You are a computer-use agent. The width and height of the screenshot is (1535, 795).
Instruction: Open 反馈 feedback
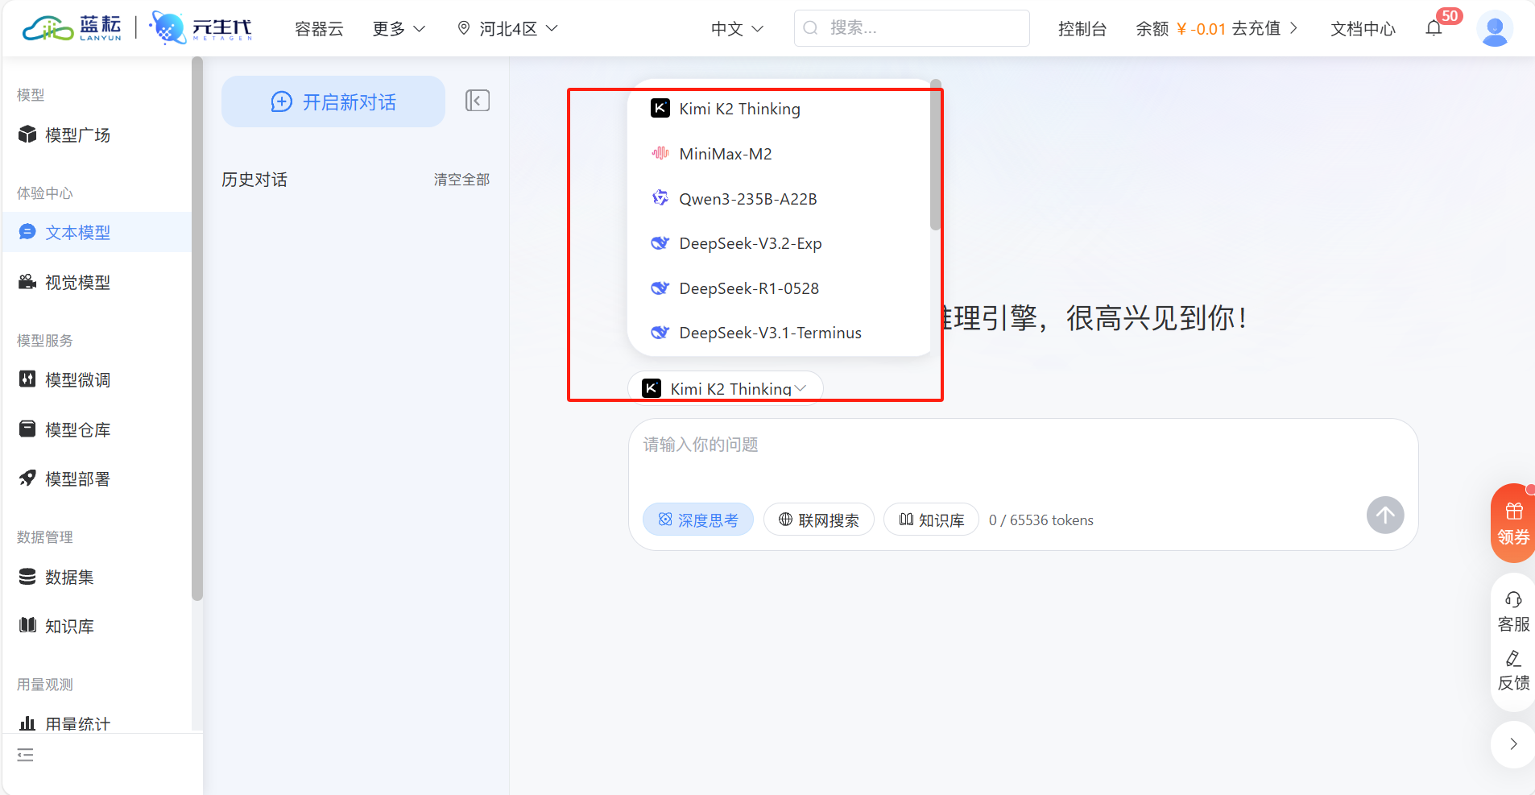coord(1513,671)
